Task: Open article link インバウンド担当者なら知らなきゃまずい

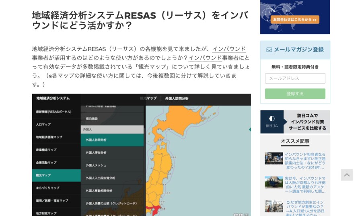Action: (x=305, y=160)
